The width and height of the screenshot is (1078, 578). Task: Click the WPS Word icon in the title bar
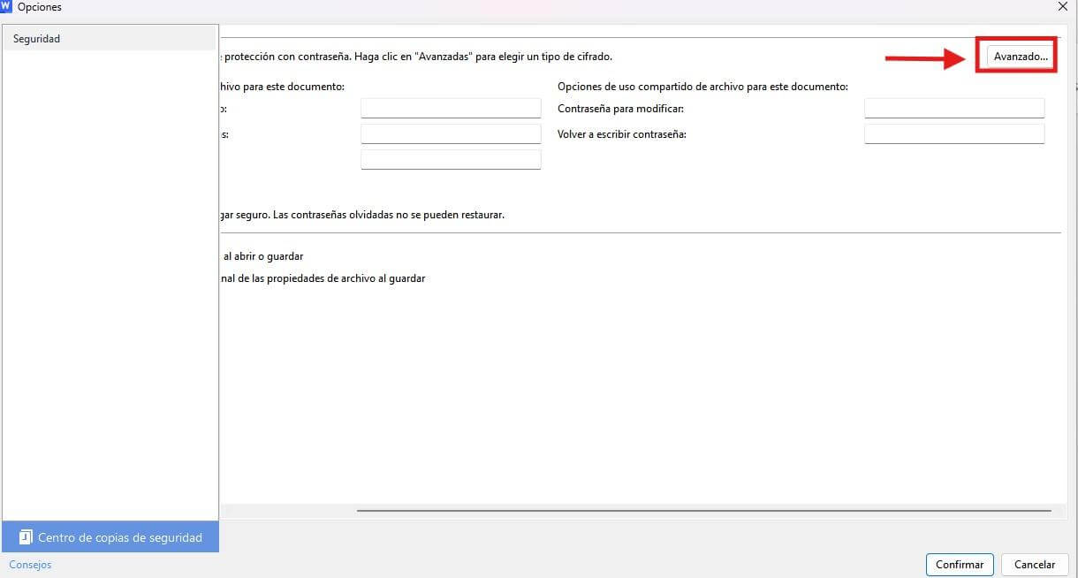9,7
